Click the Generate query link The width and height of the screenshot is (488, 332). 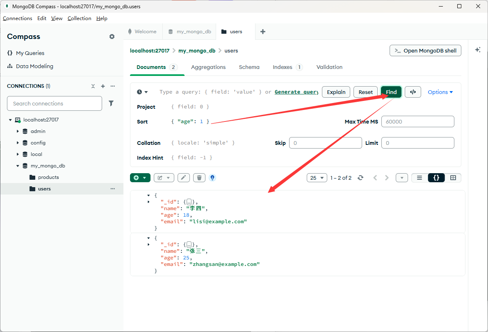[x=296, y=92]
